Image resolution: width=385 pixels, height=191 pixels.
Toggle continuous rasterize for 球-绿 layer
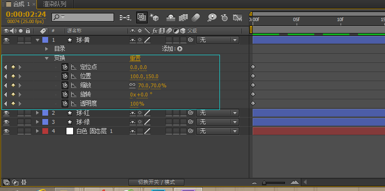click(x=140, y=122)
